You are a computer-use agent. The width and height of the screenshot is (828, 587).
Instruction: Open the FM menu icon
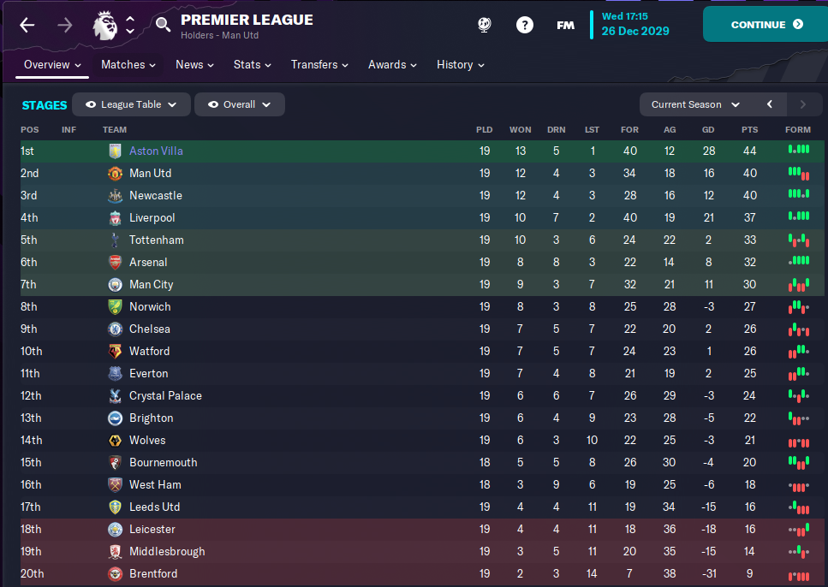565,25
